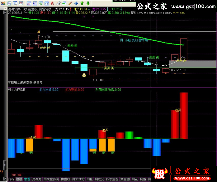Click the large red candlestick at far right
Screen dimensions: 217x182
coord(184,49)
